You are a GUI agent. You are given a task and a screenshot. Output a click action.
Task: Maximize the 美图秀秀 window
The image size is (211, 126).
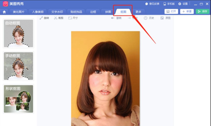click(x=201, y=4)
